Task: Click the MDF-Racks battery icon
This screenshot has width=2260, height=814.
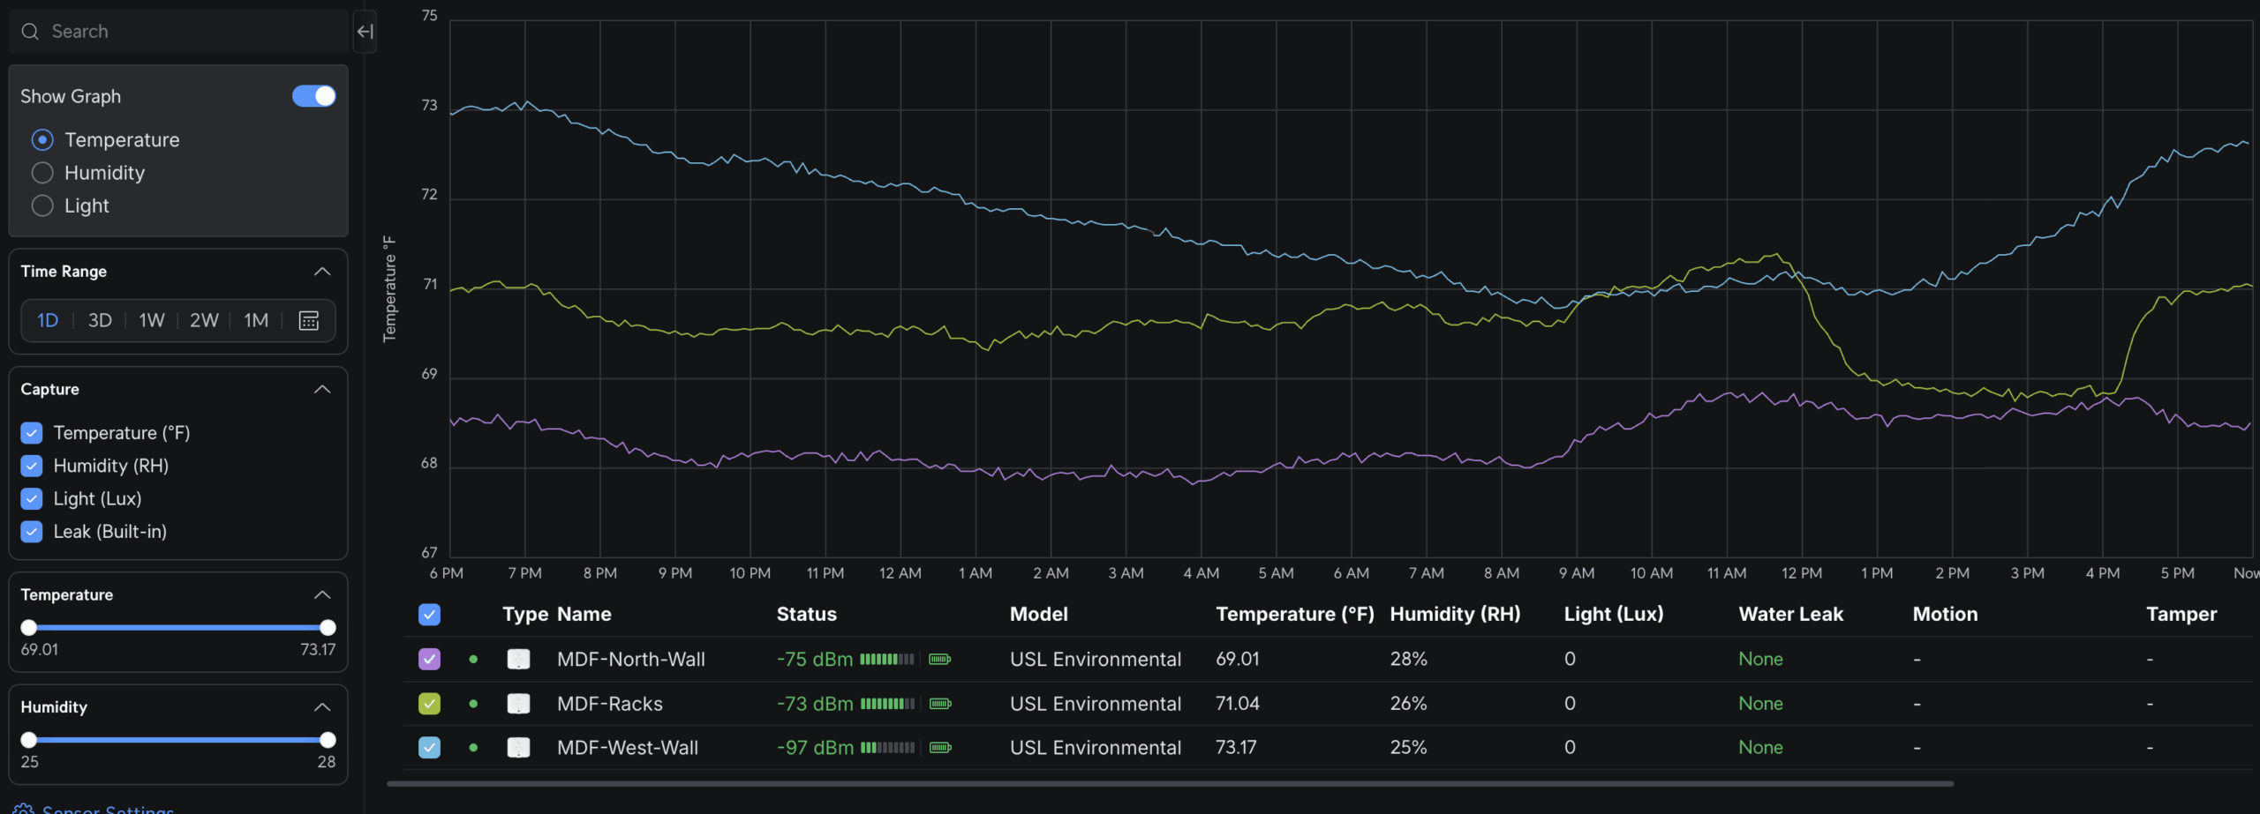Action: point(940,704)
